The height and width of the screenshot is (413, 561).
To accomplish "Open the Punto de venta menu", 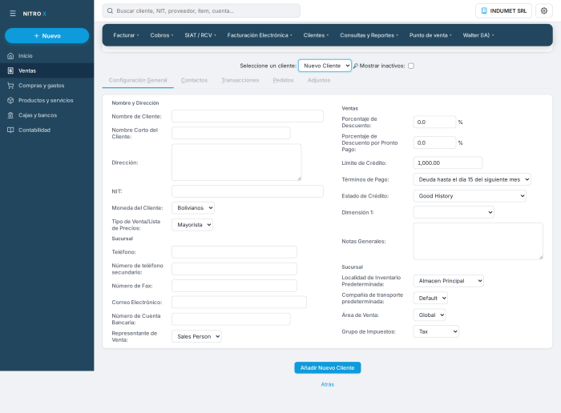I will (430, 35).
